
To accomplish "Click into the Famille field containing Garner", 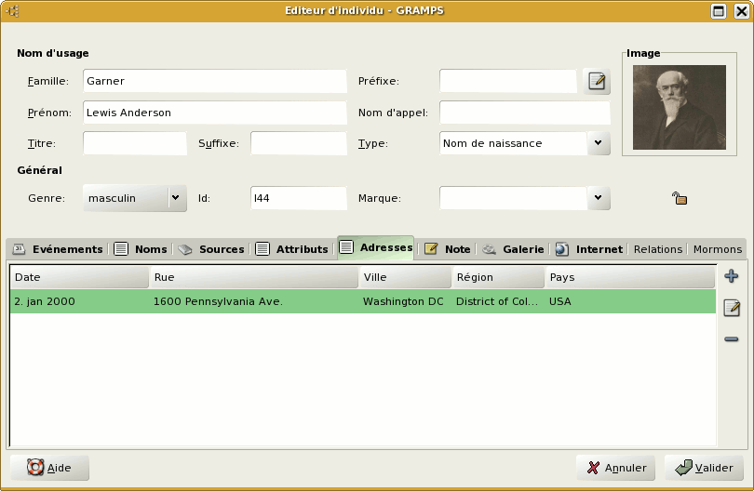I will (x=214, y=82).
